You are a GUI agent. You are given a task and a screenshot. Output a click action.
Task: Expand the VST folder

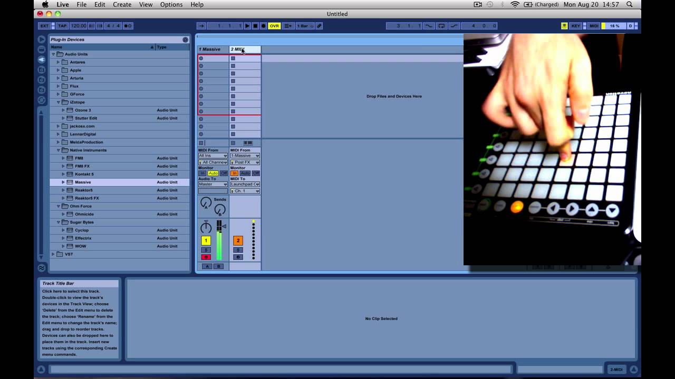53,254
